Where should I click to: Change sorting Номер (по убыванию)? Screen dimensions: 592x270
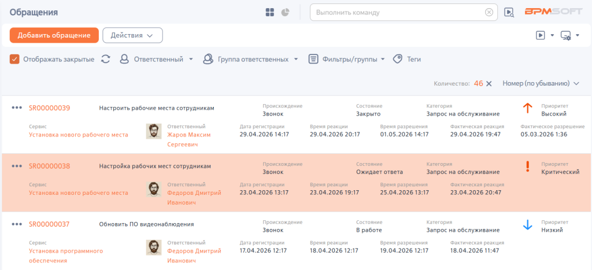point(541,83)
